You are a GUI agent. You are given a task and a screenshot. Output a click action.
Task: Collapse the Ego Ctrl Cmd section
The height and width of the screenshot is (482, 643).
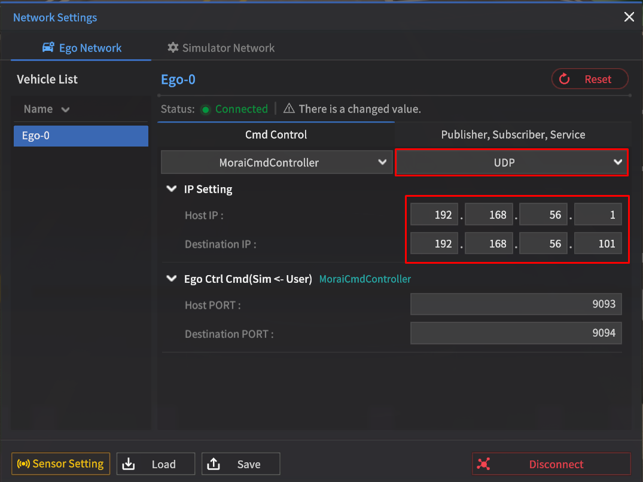coord(172,279)
